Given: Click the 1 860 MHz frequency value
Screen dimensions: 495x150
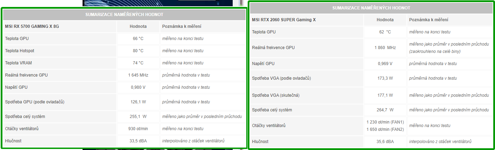Looking at the screenshot, I should 385,48.
